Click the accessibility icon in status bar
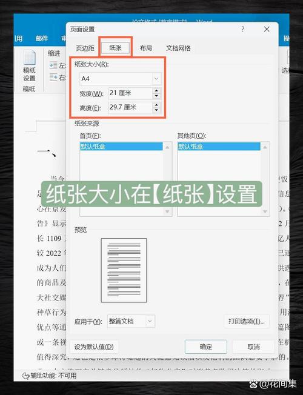The width and height of the screenshot is (303, 395). [x=25, y=376]
